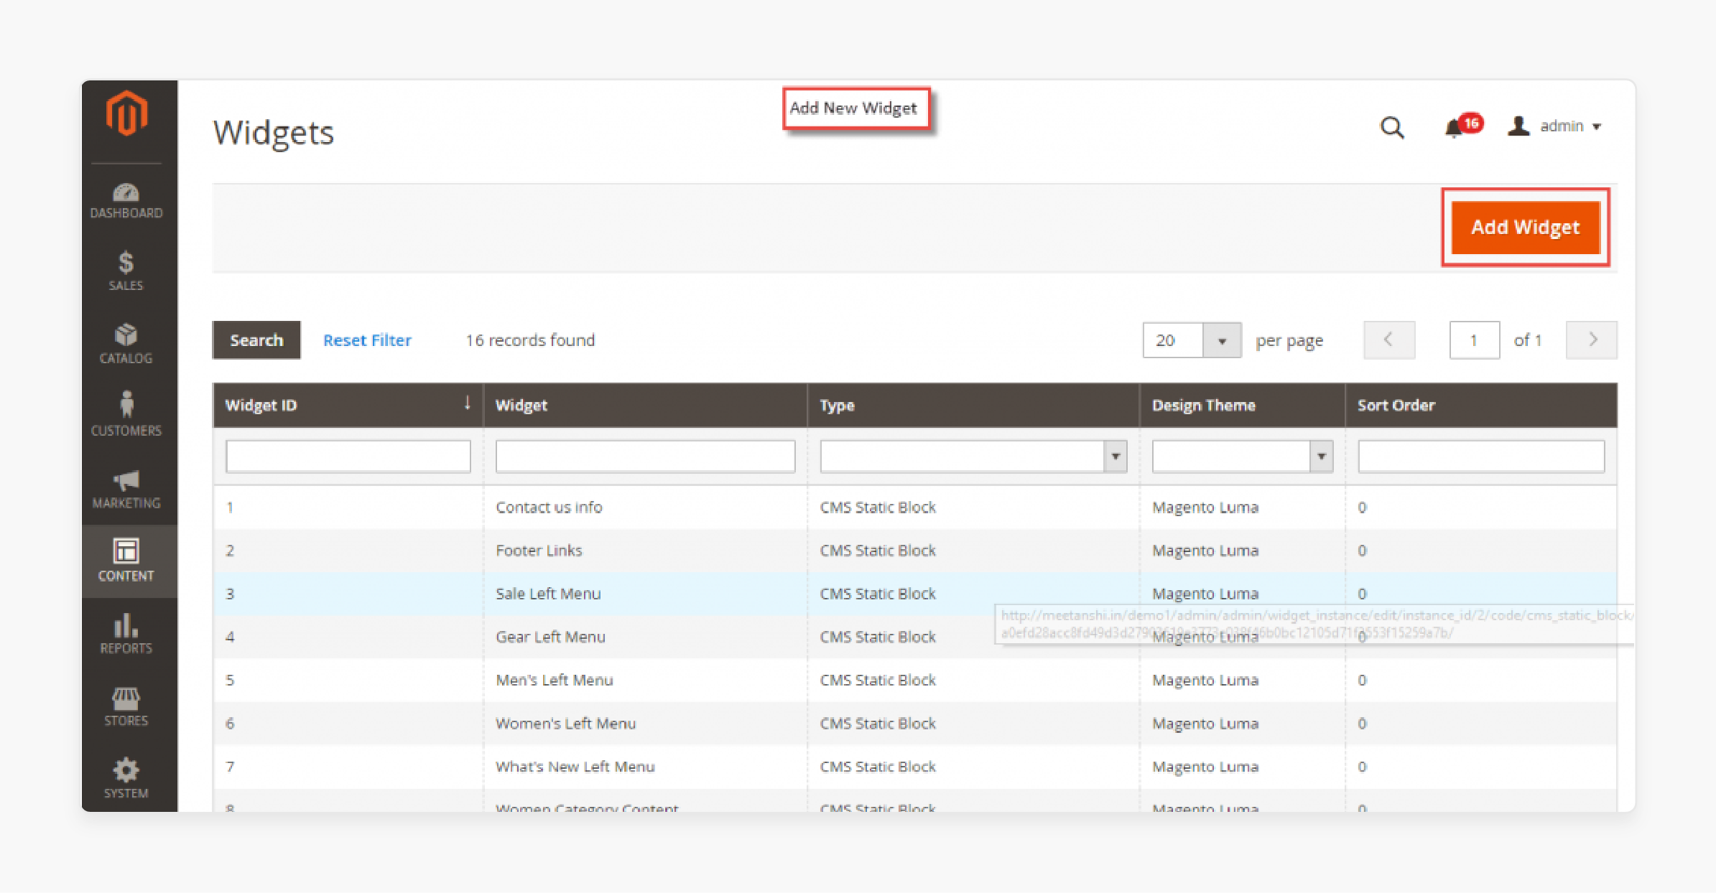The height and width of the screenshot is (893, 1716).
Task: Click Magento Luma in Footer Links row
Action: click(1205, 551)
